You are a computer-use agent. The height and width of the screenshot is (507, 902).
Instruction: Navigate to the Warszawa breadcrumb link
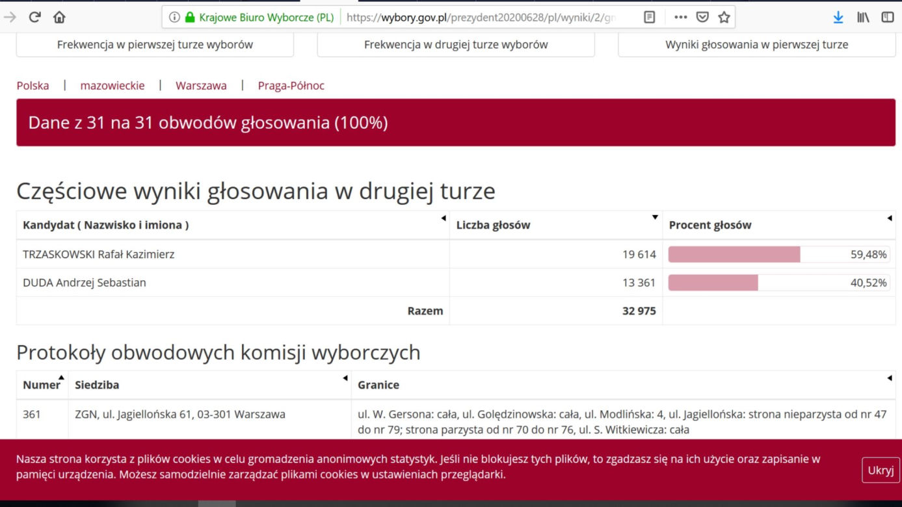tap(201, 85)
